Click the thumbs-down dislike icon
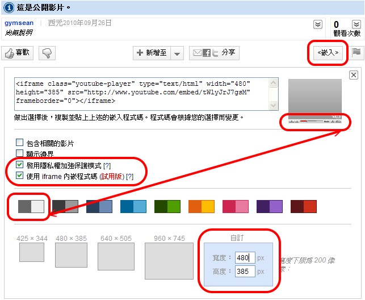Screen dimensions: 365x300 (x=47, y=53)
